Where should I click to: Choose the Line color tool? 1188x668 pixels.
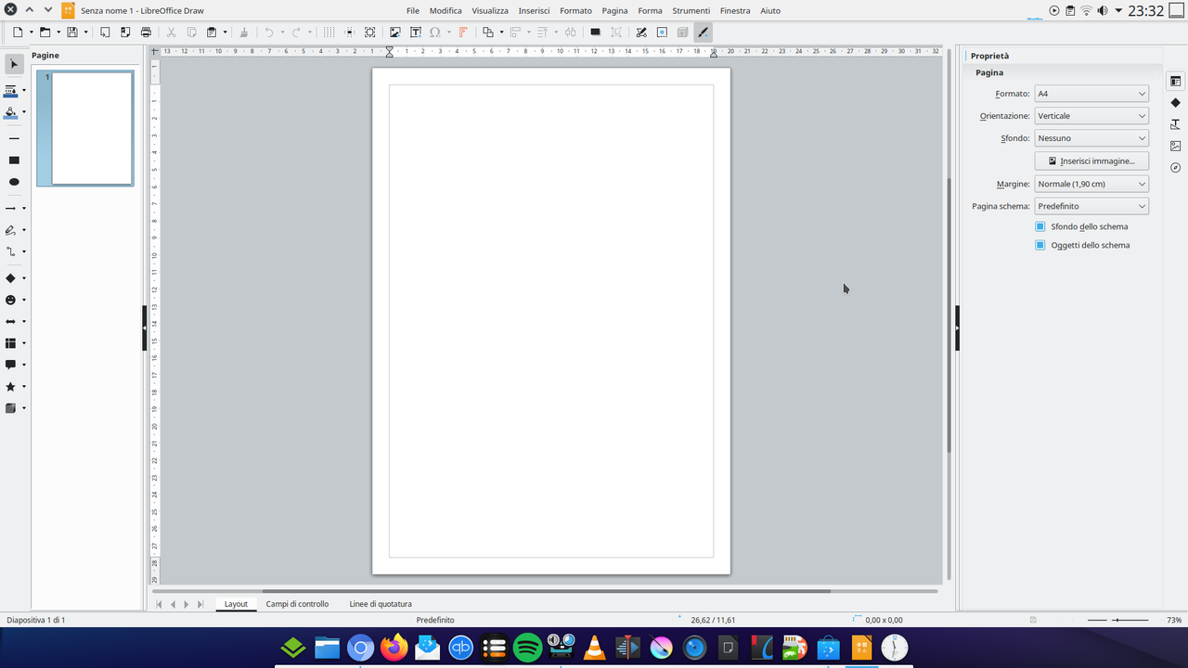point(11,91)
